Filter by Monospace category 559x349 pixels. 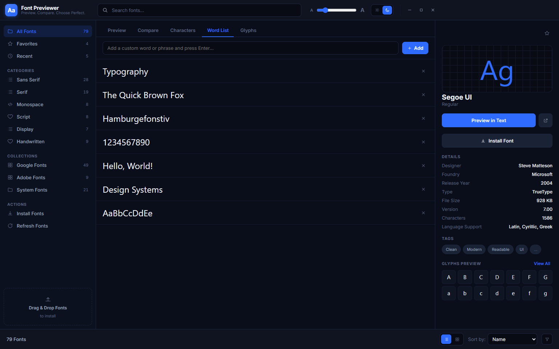pos(48,104)
